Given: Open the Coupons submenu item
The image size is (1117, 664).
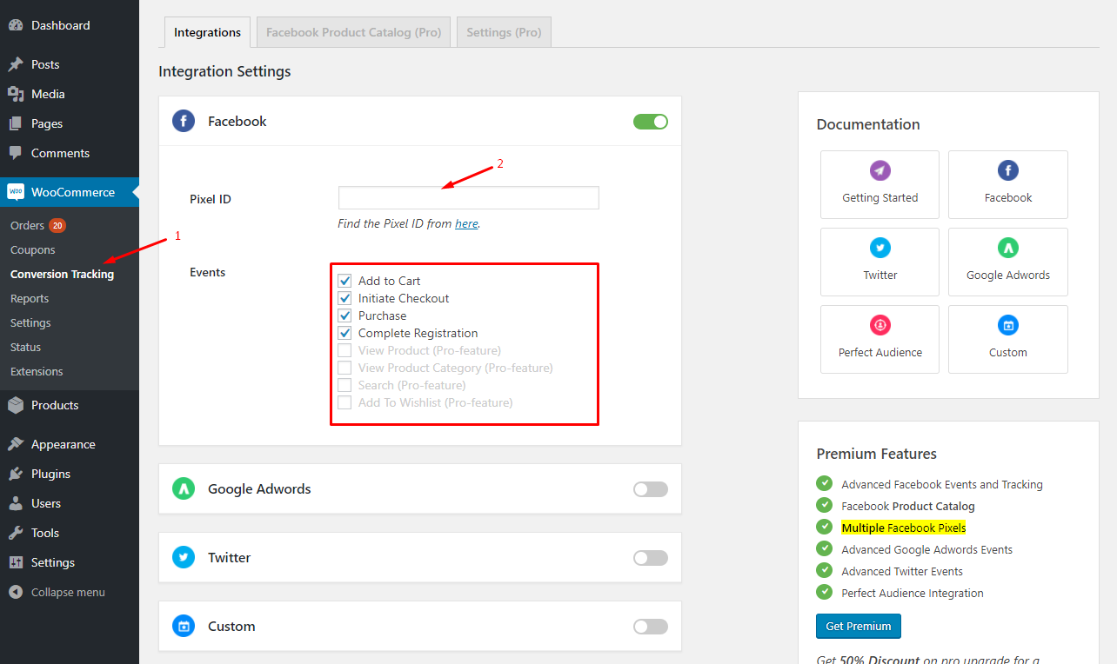Looking at the screenshot, I should (x=33, y=249).
